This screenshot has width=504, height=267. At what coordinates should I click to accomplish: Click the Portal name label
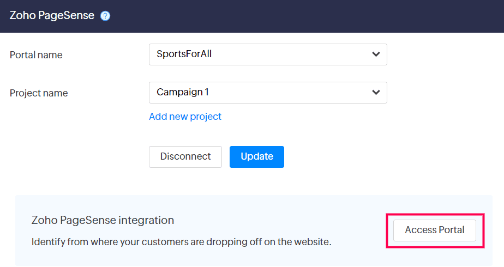coord(36,55)
